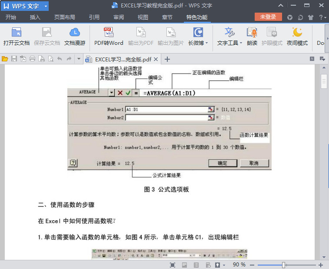Click the save floppy disk icon

pos(14,59)
